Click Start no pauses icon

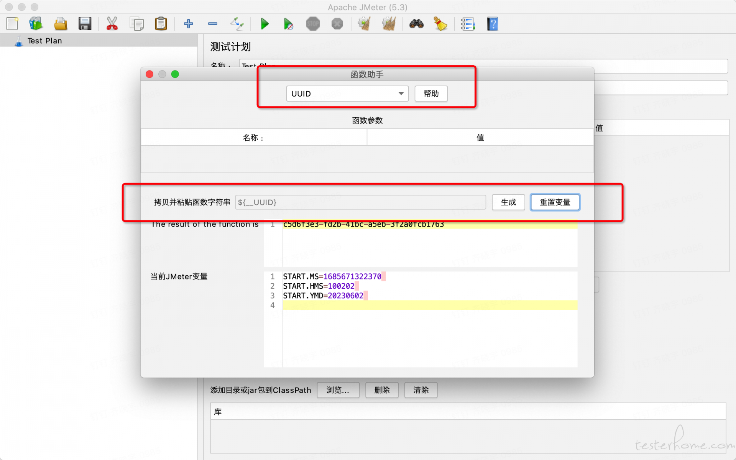pyautogui.click(x=288, y=24)
